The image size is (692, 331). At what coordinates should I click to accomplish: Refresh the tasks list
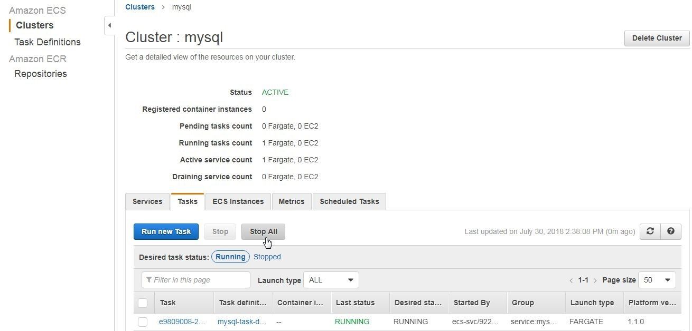point(650,231)
